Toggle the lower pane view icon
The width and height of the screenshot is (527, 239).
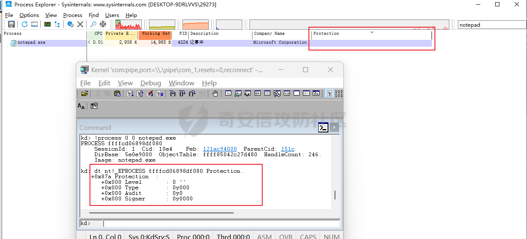coord(34,24)
